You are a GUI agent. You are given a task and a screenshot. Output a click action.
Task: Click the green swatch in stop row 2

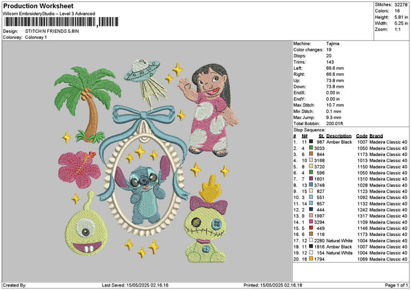[x=311, y=148]
